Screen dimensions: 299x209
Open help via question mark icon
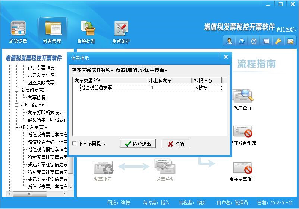pos(254,41)
